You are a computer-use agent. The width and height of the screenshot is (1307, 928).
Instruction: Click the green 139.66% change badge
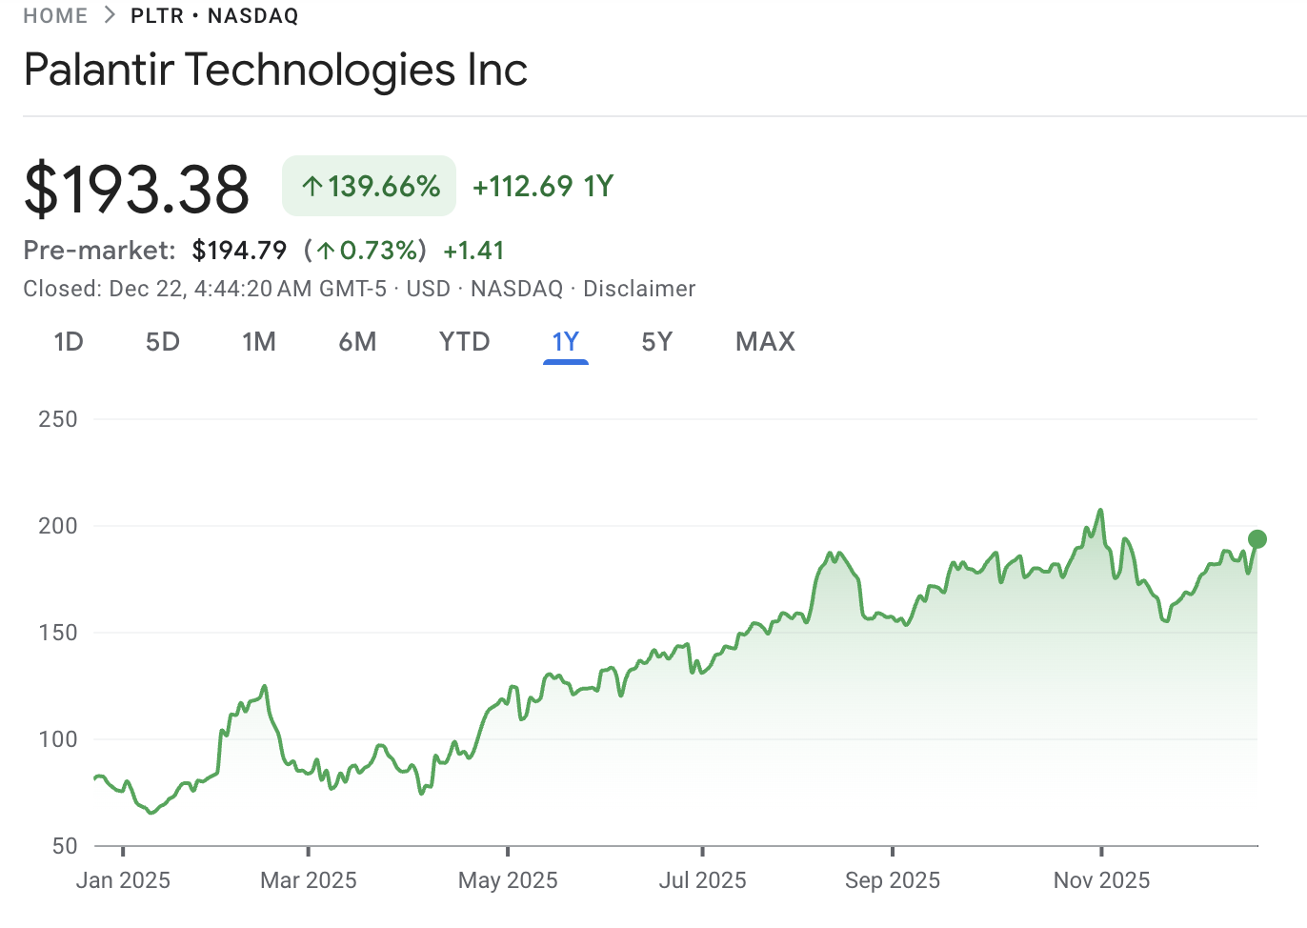[369, 186]
